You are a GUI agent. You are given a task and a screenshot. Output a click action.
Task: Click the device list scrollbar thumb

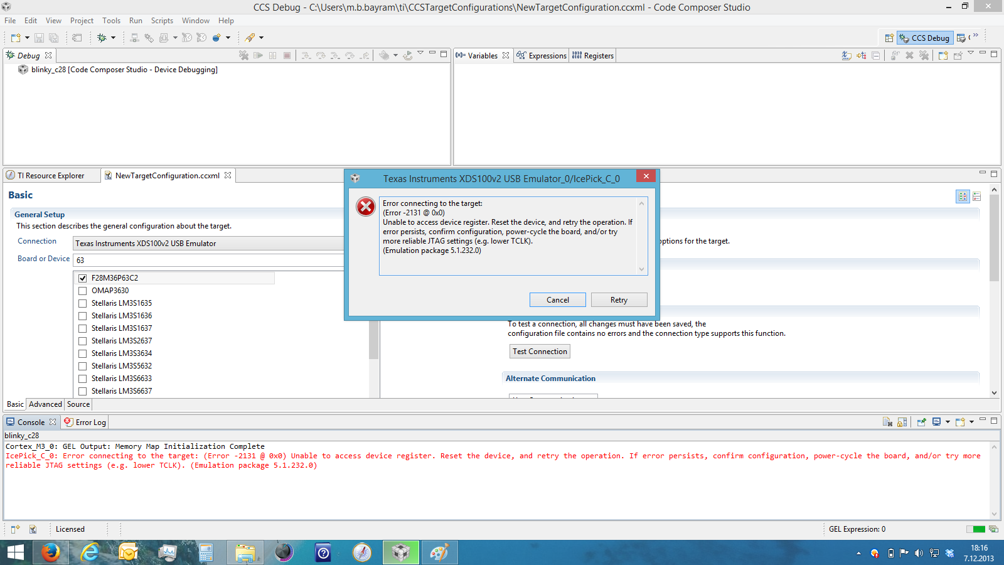coord(373,340)
